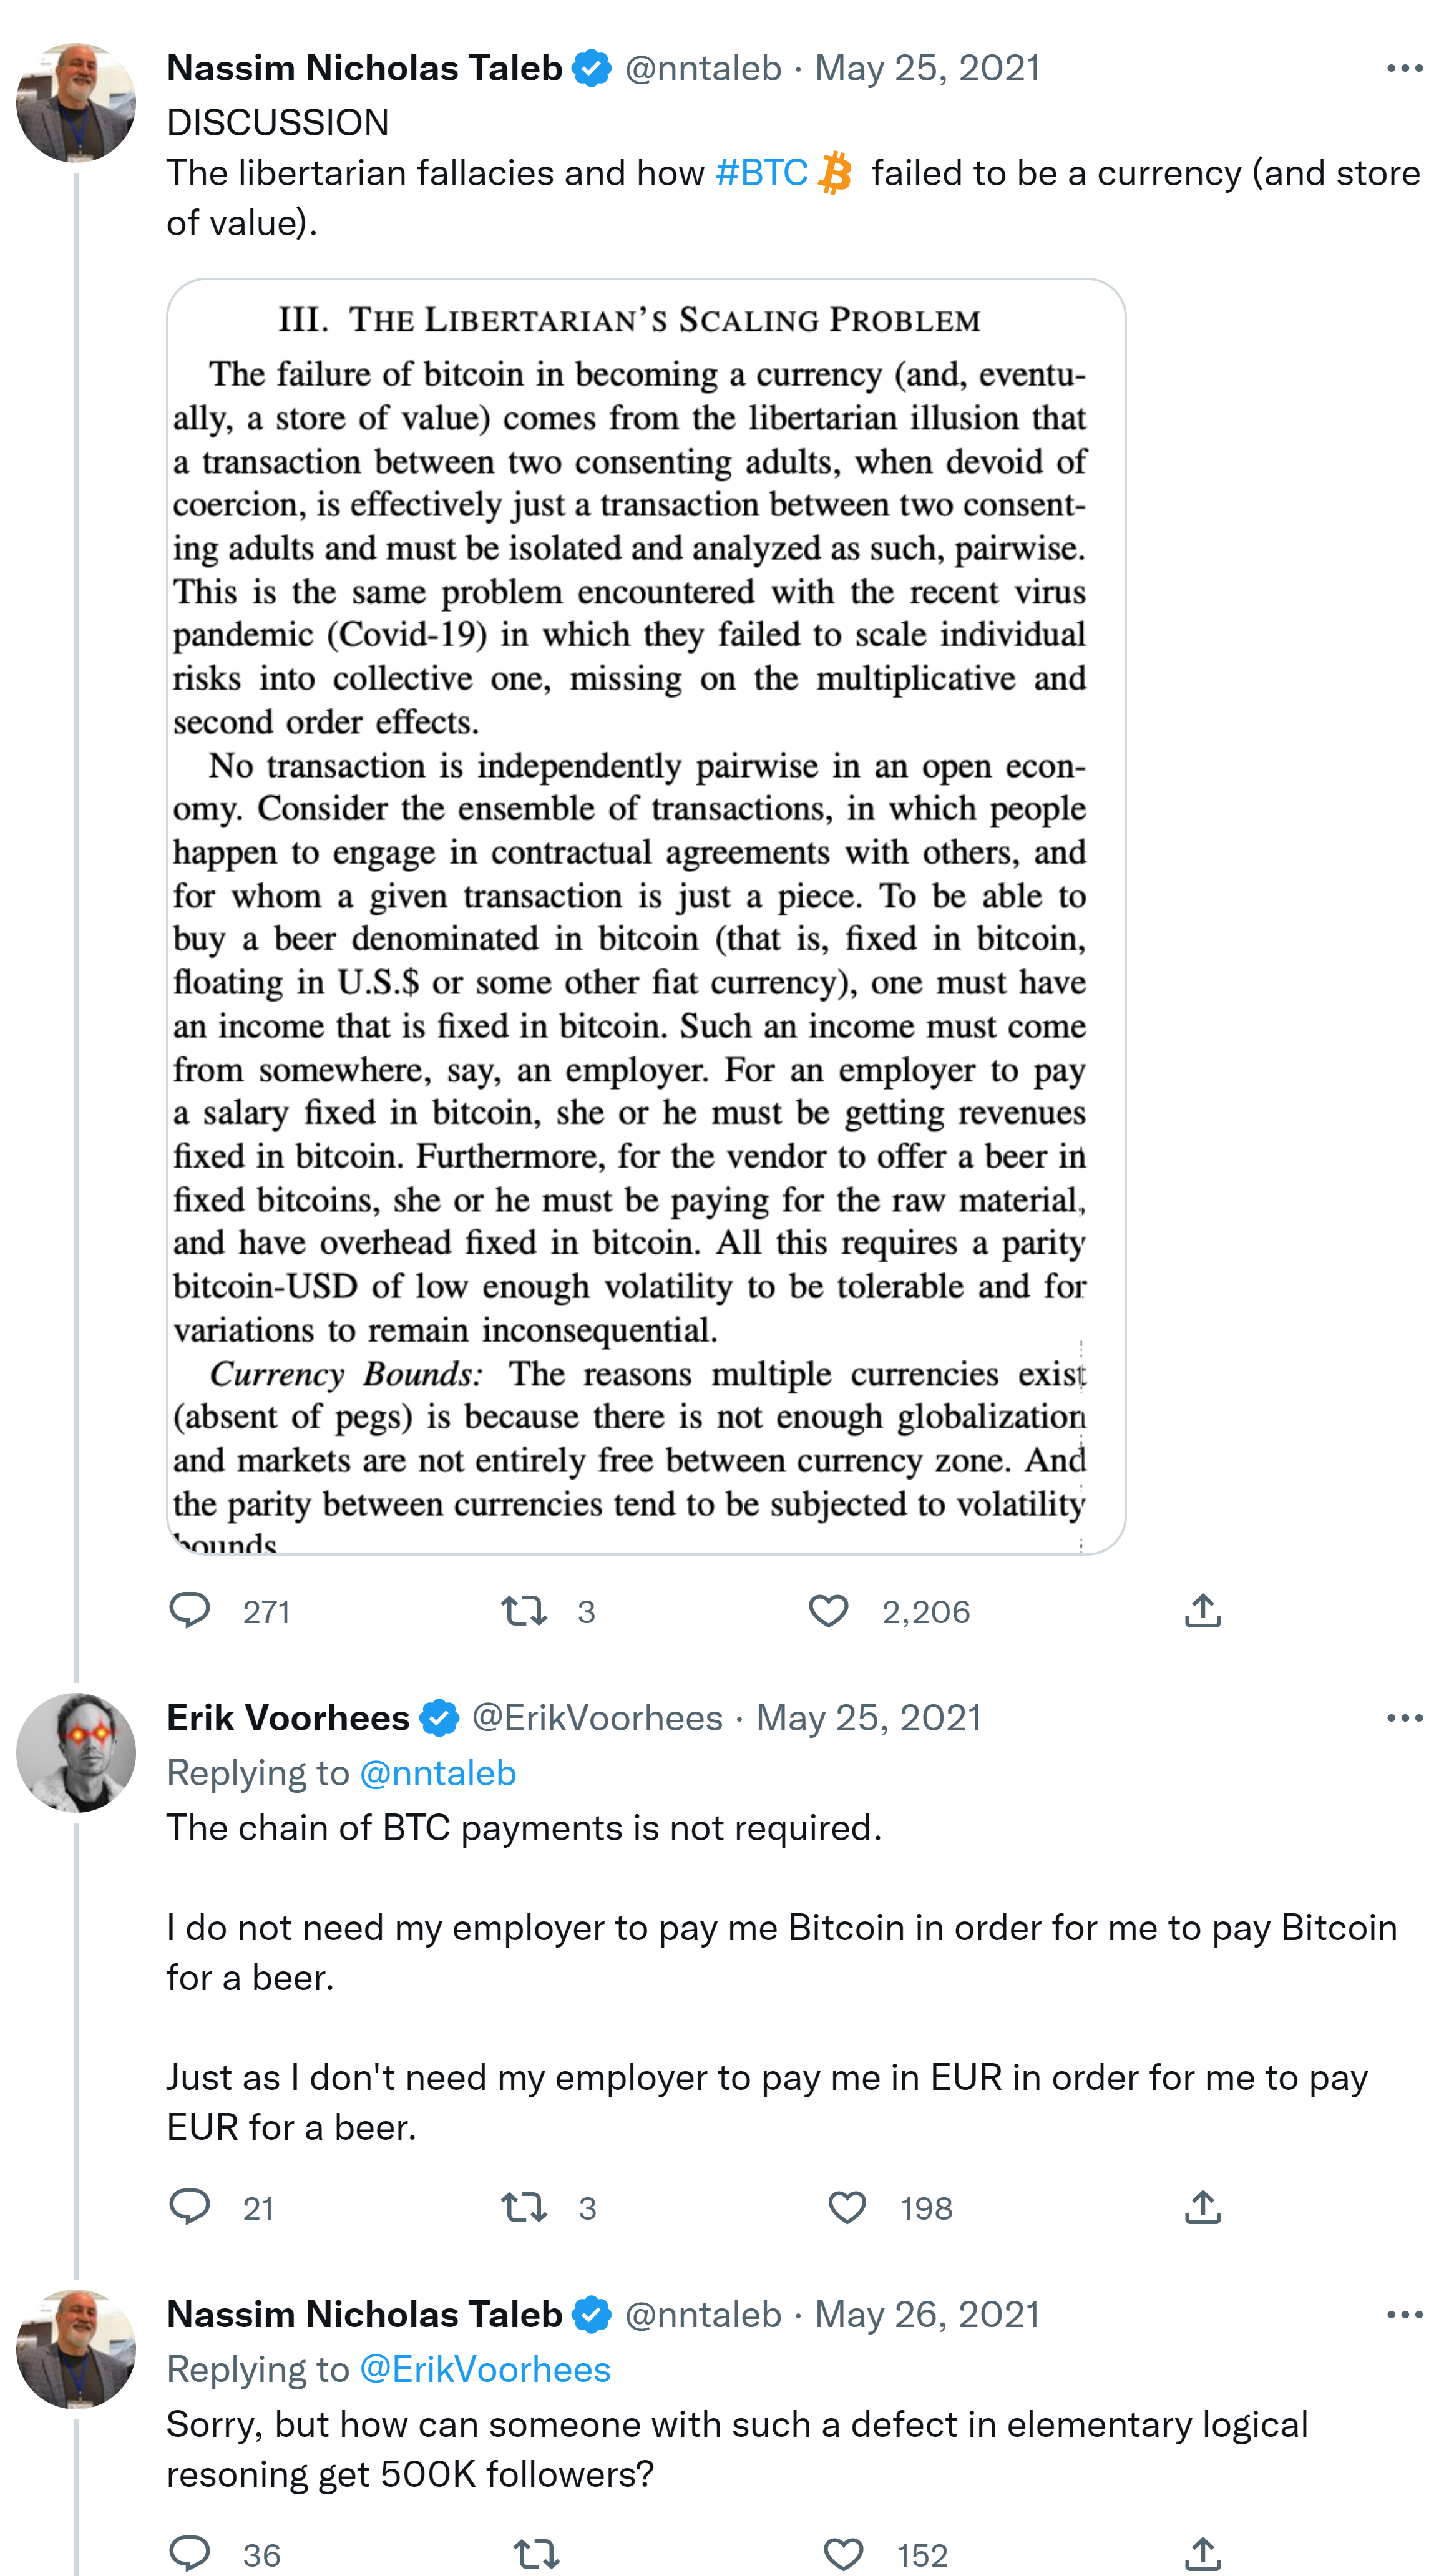
Task: Retweet Taleb's first tweet about #BTC
Action: pyautogui.click(x=523, y=1610)
